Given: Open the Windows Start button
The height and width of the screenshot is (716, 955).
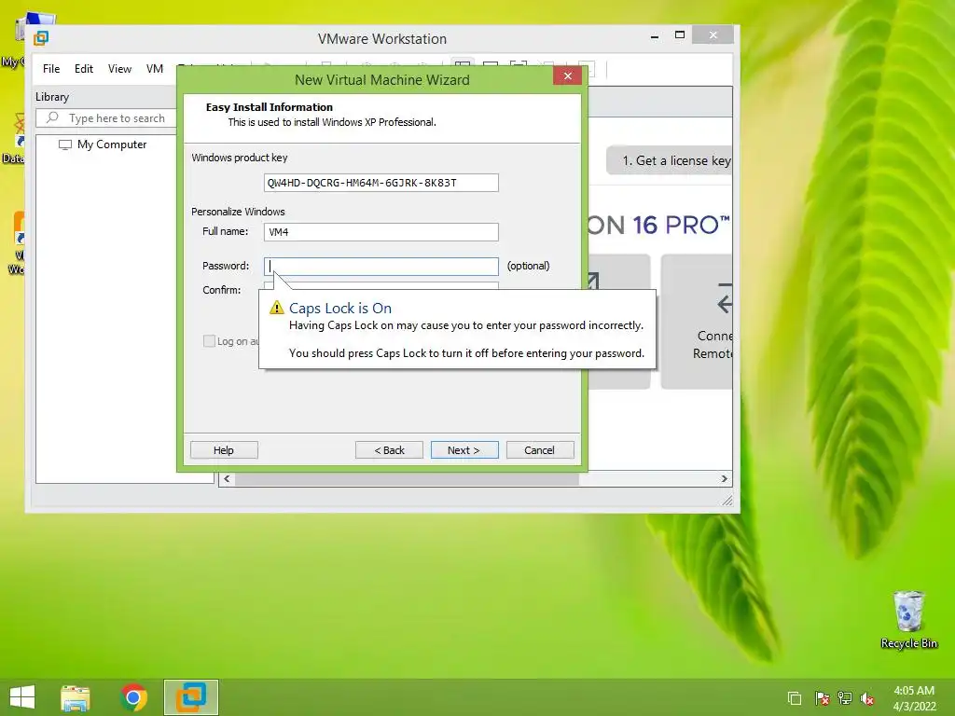Looking at the screenshot, I should click(22, 697).
